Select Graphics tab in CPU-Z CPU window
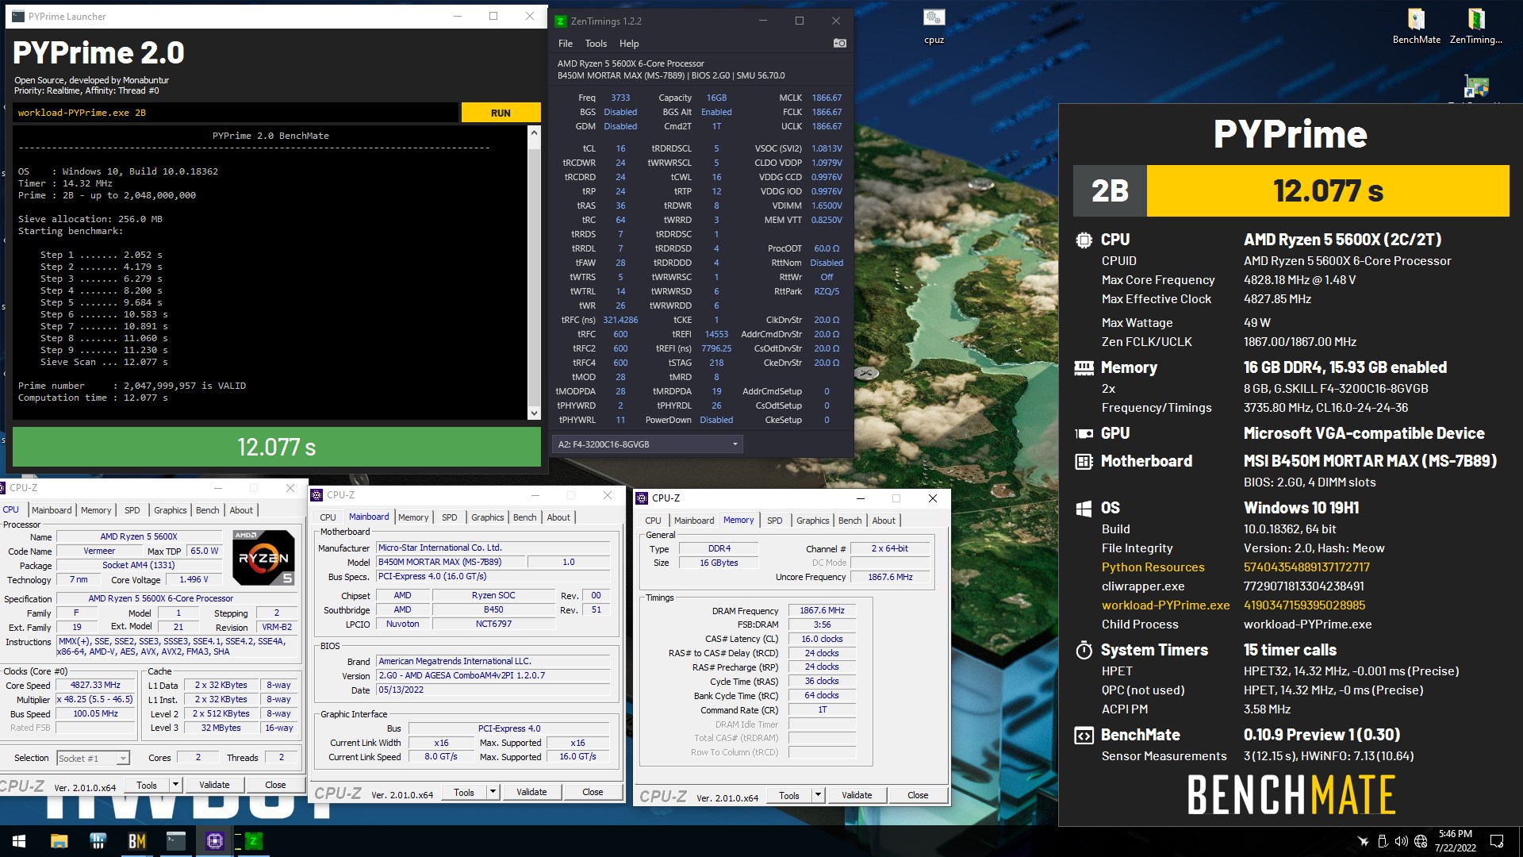The image size is (1523, 857). click(x=171, y=510)
